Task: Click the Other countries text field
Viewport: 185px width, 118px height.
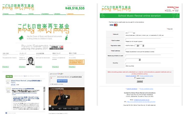Action: (x=143, y=64)
